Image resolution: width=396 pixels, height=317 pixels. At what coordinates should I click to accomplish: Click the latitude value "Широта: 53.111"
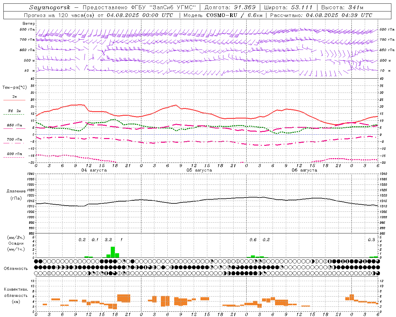(288, 7)
